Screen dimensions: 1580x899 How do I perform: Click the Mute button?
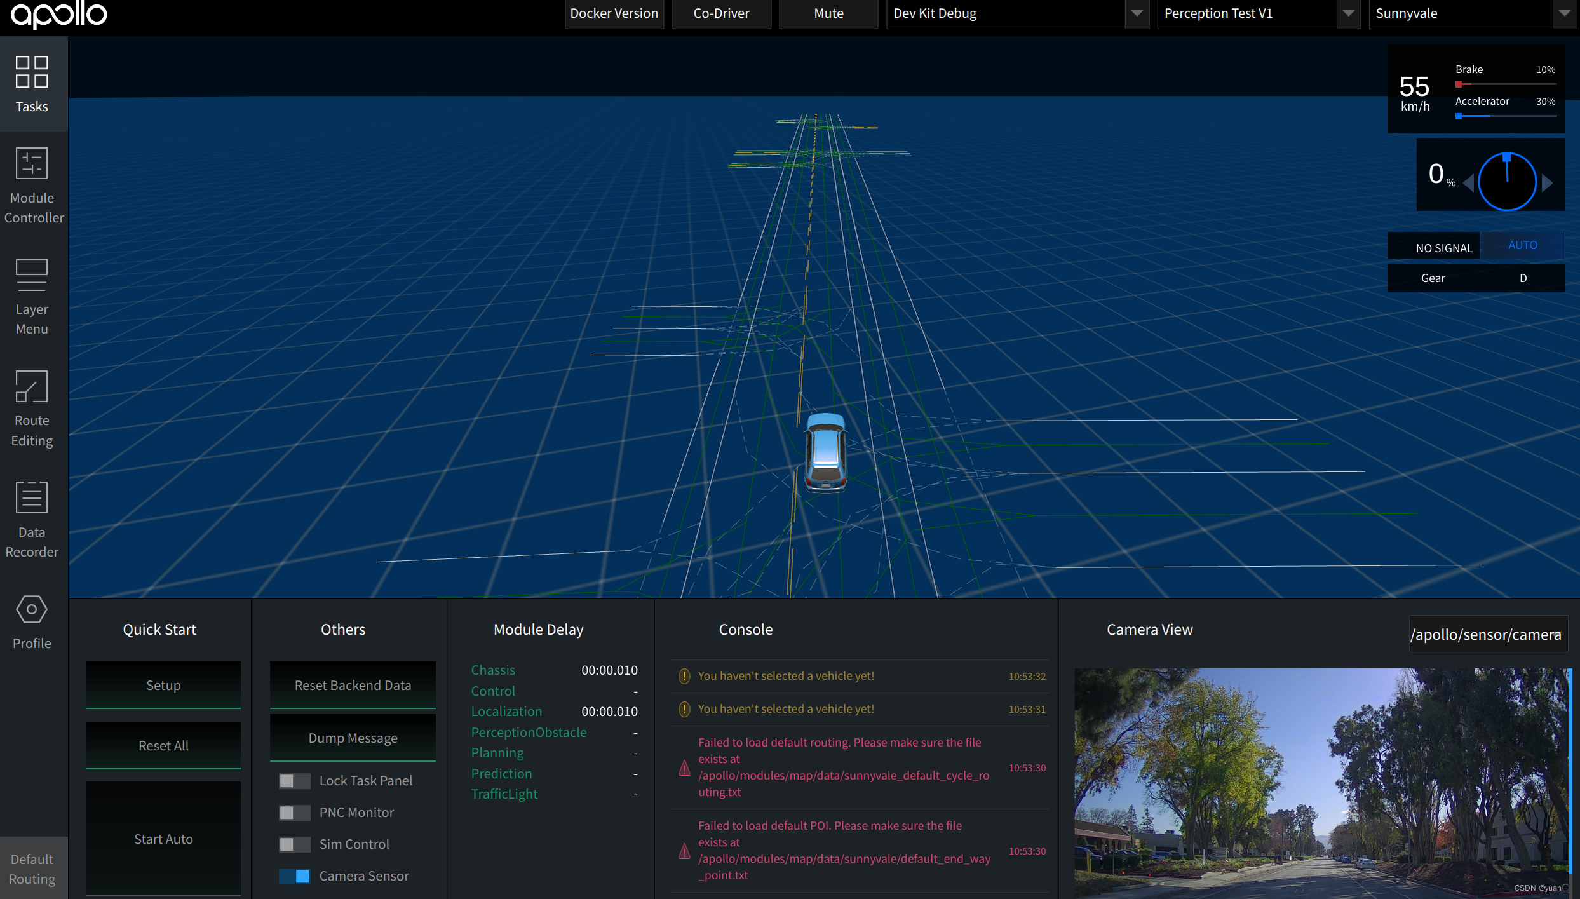coord(828,14)
